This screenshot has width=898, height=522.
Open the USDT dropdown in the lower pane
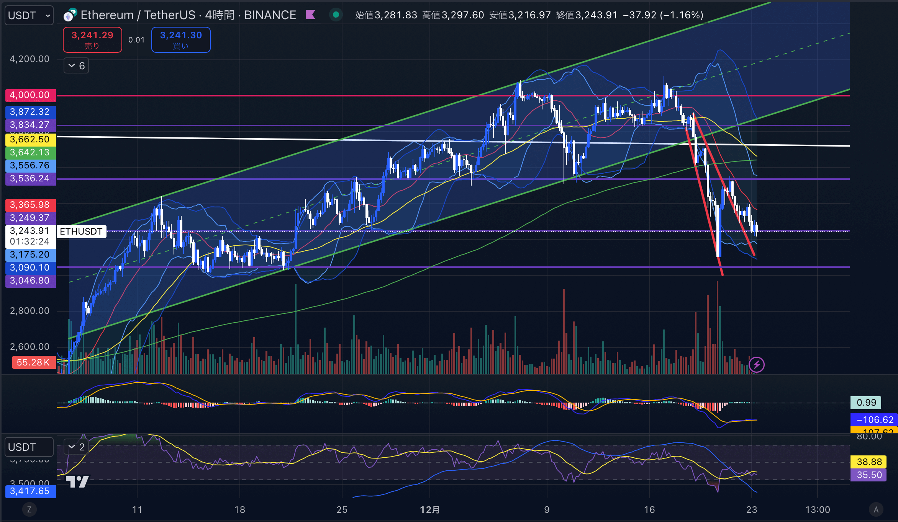click(29, 447)
